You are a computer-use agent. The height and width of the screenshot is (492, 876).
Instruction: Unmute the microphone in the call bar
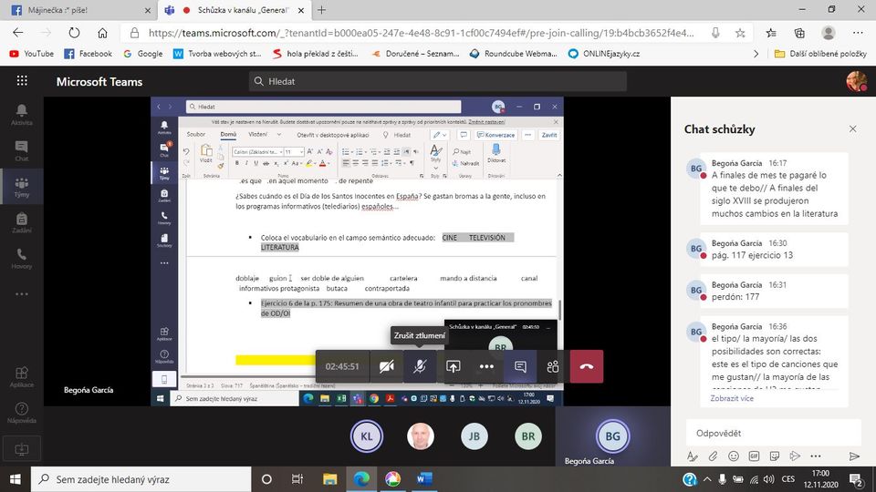coord(420,366)
